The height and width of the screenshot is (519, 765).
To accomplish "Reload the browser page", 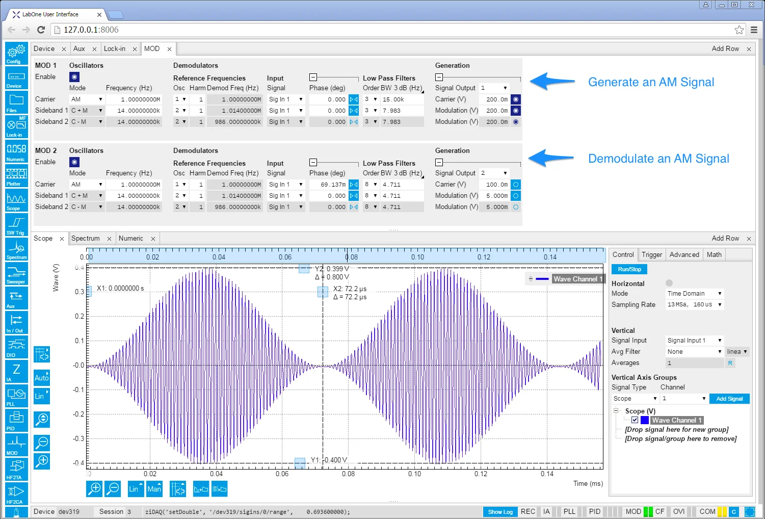I will (41, 30).
